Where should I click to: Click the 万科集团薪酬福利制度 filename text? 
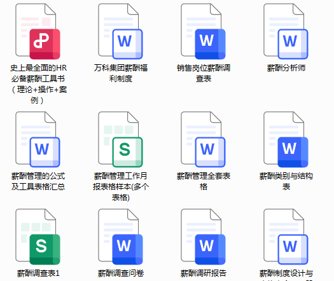pos(121,73)
